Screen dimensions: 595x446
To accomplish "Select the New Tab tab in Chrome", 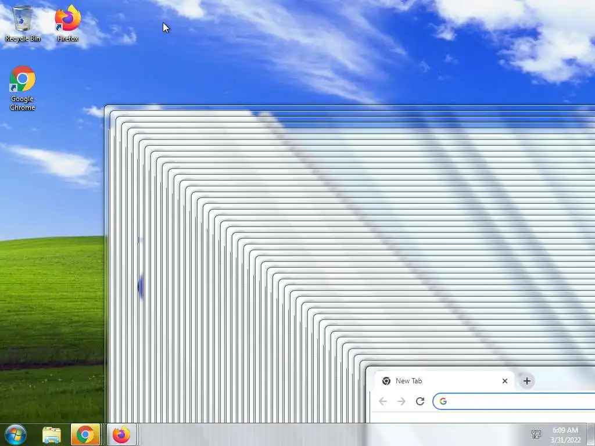I will click(444, 381).
